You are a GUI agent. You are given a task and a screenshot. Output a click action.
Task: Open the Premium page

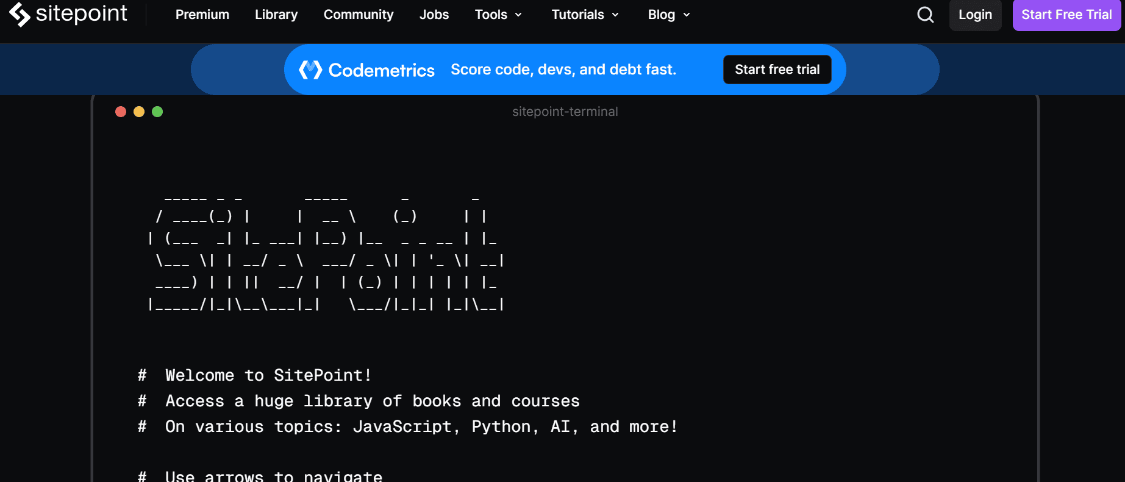click(x=202, y=15)
